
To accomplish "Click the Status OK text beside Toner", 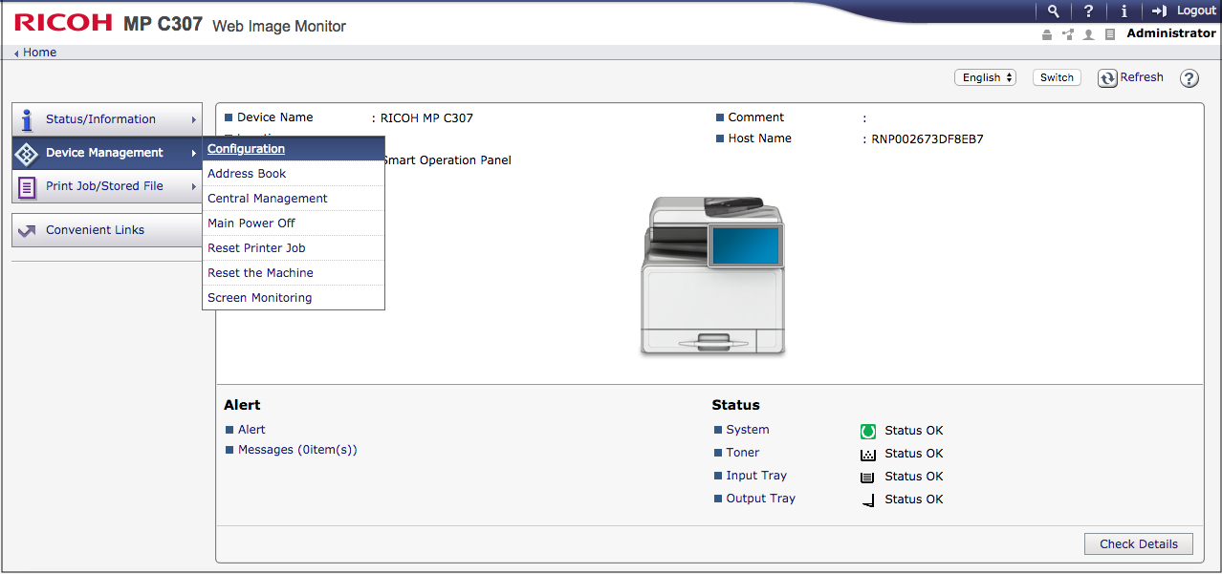I will point(914,454).
